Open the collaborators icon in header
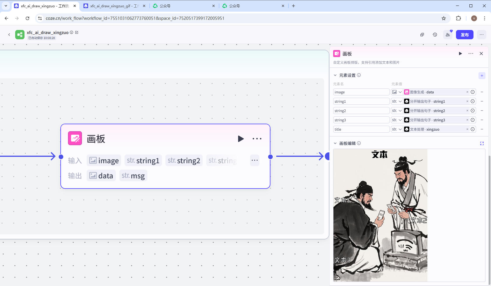This screenshot has height=286, width=491. click(448, 35)
